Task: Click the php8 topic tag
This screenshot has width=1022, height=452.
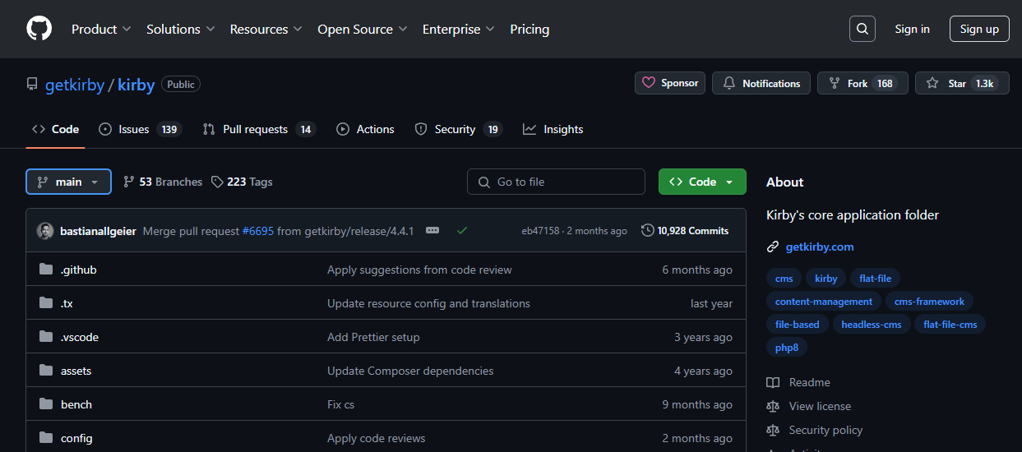Action: pyautogui.click(x=787, y=348)
